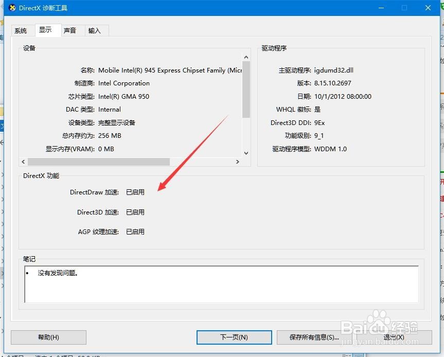Click the text 没有发现问题。
Screen dimensions: 444x357
[x=58, y=273]
